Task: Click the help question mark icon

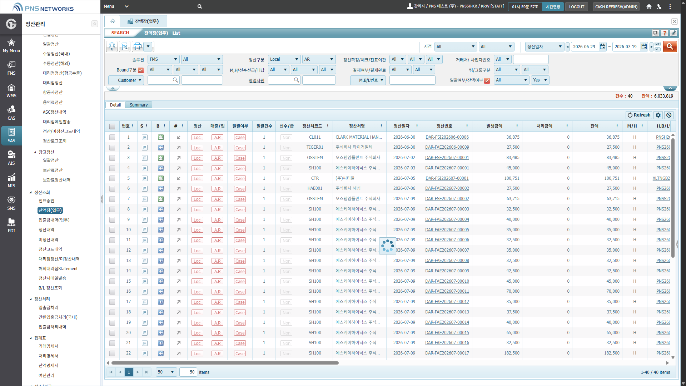Action: (x=665, y=33)
